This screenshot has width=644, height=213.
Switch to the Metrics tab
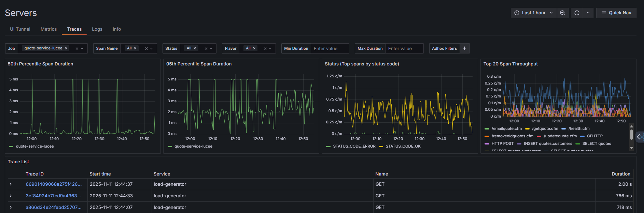pos(48,29)
